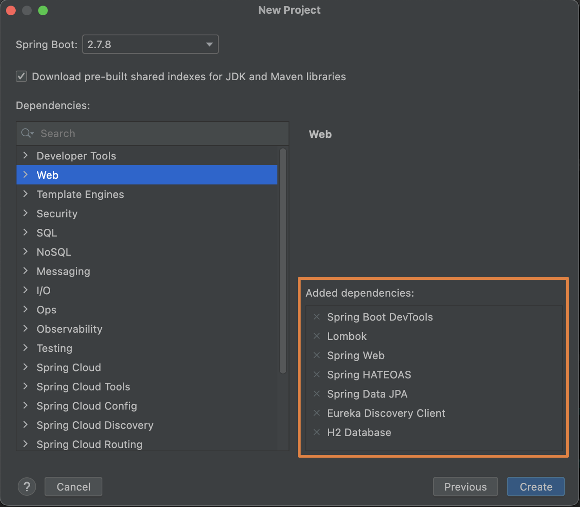Expand the Spring Cloud Discovery chevron
Screen dimensions: 580x507
26,424
